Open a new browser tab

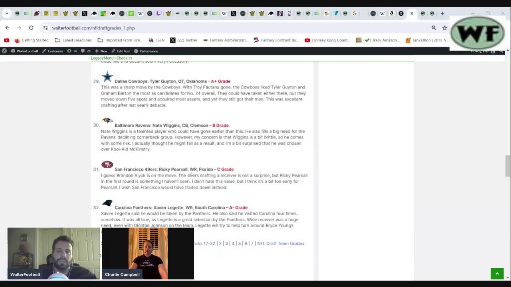click(x=442, y=14)
